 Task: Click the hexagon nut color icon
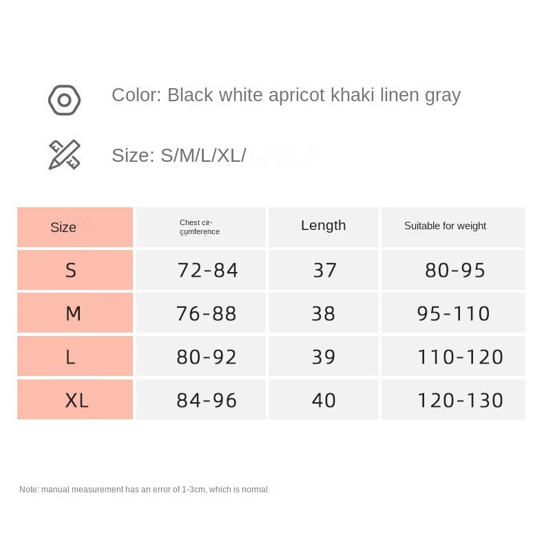coord(64,101)
